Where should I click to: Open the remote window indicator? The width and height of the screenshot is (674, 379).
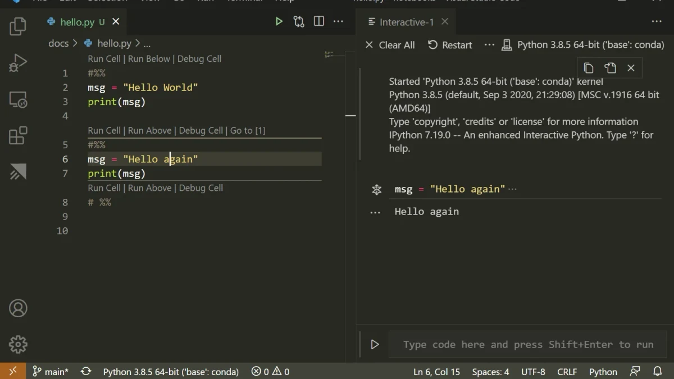pos(12,371)
